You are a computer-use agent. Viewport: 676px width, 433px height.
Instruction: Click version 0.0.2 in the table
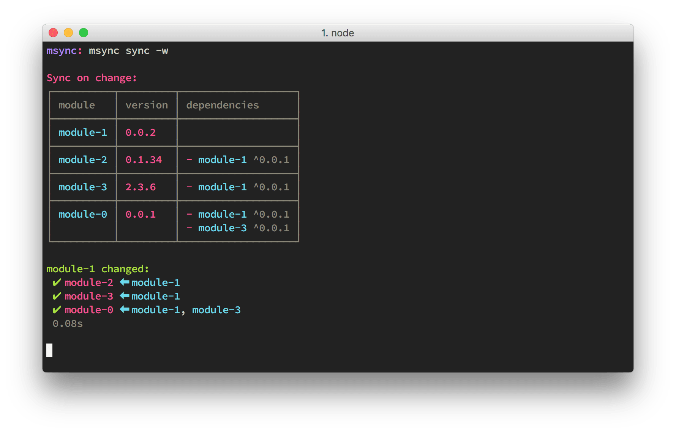141,132
